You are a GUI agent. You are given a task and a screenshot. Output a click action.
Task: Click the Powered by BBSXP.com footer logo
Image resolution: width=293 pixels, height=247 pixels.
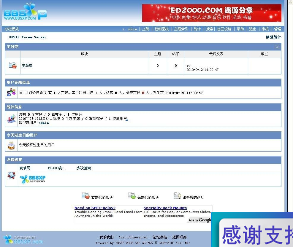23,240
